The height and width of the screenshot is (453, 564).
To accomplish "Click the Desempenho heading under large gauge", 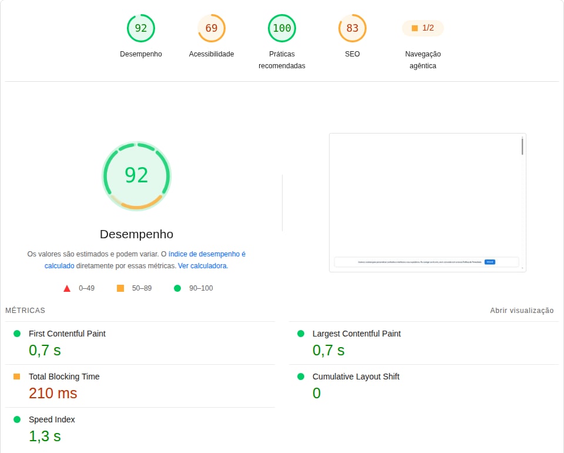I will pos(137,234).
